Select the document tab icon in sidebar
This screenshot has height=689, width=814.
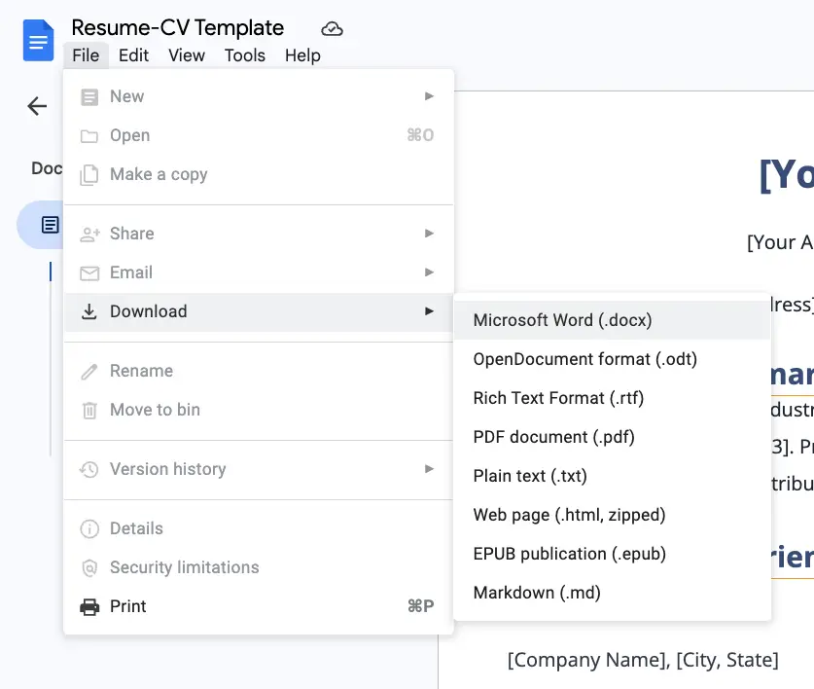(x=49, y=225)
